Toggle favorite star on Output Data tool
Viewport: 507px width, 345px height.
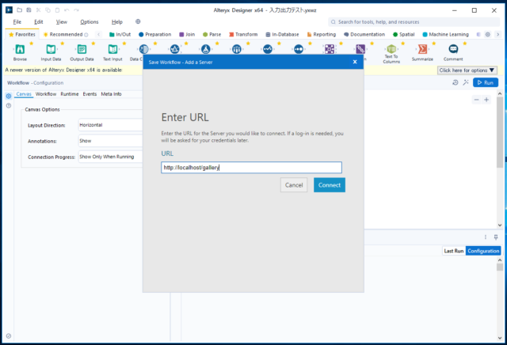93,44
